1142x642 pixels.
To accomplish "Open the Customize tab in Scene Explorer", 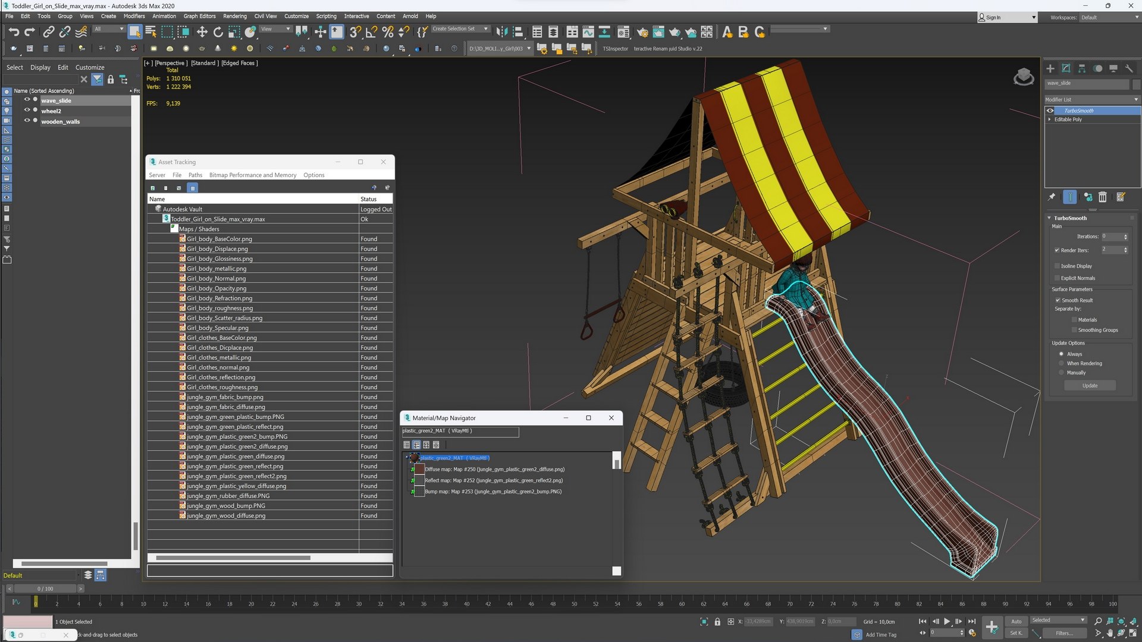I will click(90, 67).
